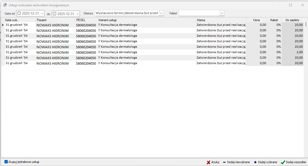Click the Do zapłaty column header
Image resolution: width=308 pixels, height=166 pixels.
coord(292,20)
